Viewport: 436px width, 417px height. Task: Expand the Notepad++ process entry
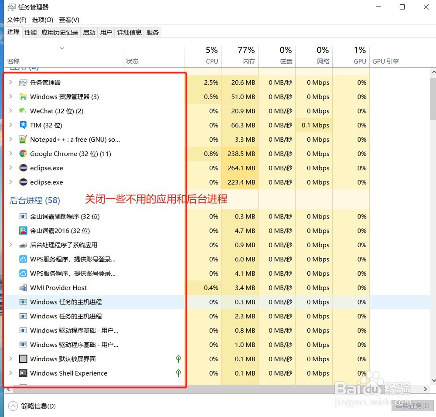tap(10, 139)
